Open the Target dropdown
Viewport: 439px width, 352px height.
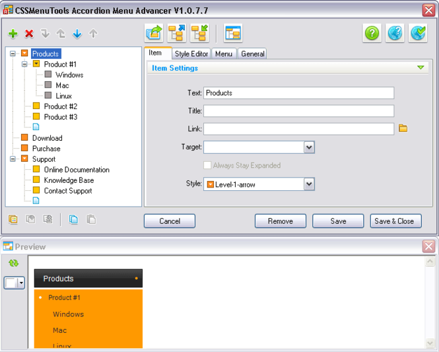[309, 147]
